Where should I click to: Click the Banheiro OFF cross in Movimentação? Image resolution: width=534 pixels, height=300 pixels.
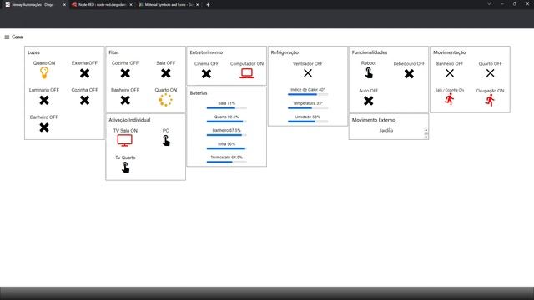point(450,73)
